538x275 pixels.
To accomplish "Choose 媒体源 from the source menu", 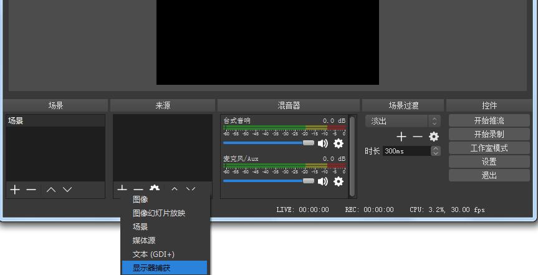I will [x=165, y=240].
